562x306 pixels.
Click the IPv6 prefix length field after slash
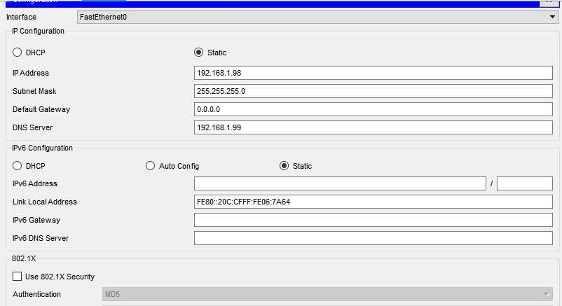tap(525, 183)
